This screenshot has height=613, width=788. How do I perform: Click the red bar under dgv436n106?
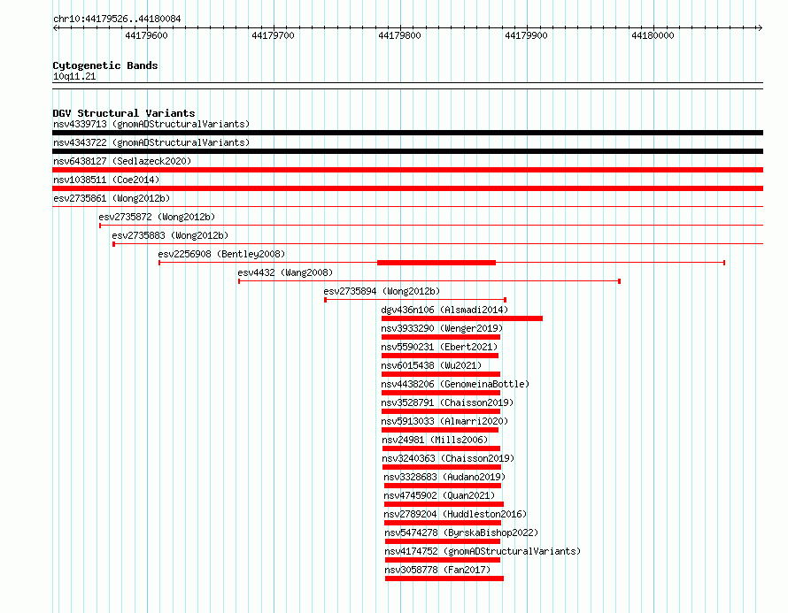(x=462, y=318)
